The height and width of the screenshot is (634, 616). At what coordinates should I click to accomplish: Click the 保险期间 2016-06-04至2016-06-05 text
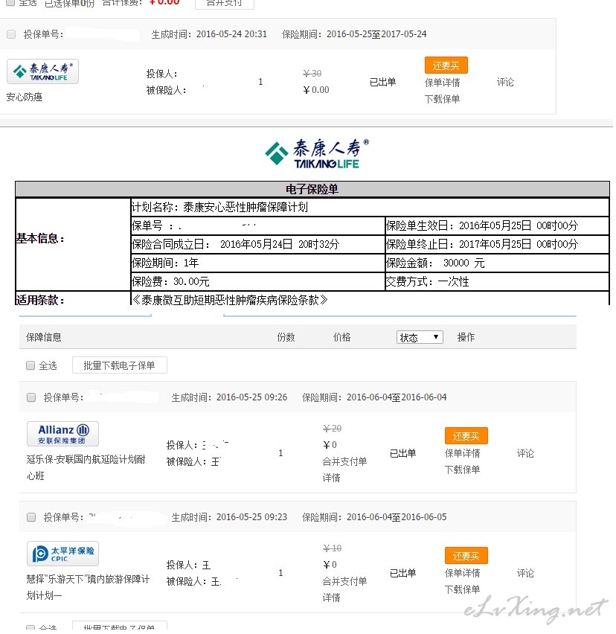pyautogui.click(x=374, y=517)
